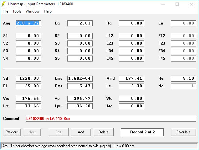Select the F12 input field
The image size is (199, 150).
[x=183, y=36]
